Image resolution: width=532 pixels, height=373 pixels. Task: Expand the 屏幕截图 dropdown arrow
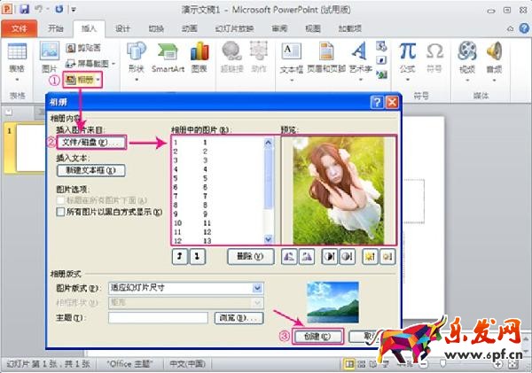[113, 64]
